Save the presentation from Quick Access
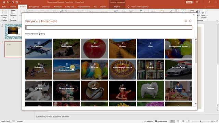219x123 pixels. tap(4, 2)
